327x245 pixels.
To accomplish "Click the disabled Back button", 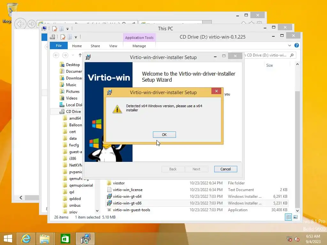I will (x=173, y=169).
